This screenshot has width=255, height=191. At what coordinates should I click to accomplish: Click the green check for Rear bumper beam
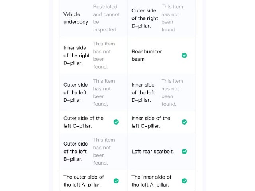point(184,55)
